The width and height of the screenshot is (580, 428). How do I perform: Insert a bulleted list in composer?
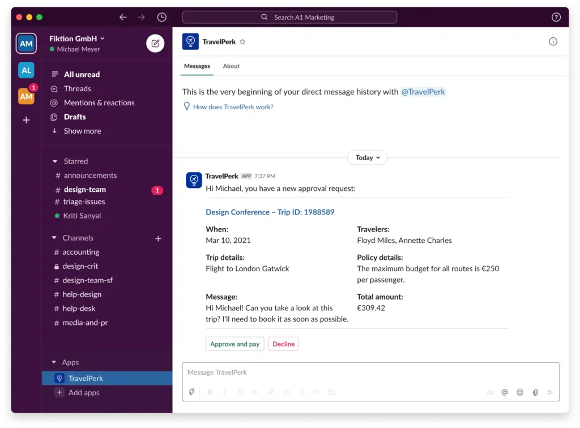tap(301, 392)
